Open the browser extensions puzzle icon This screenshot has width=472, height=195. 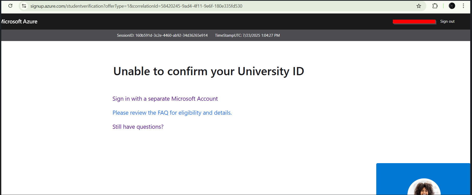click(435, 6)
